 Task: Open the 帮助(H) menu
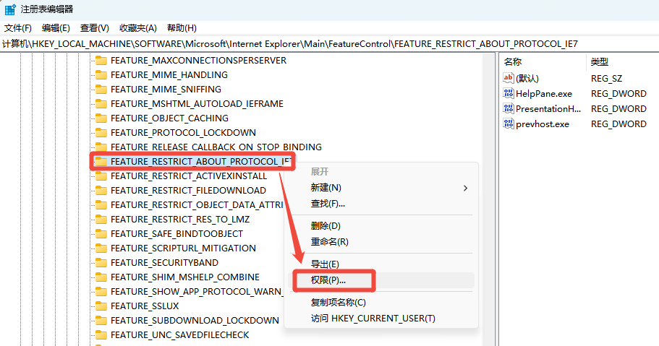click(x=182, y=27)
